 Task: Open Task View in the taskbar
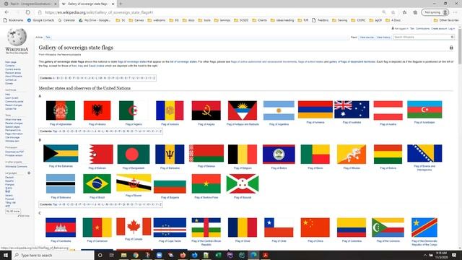coord(111,255)
